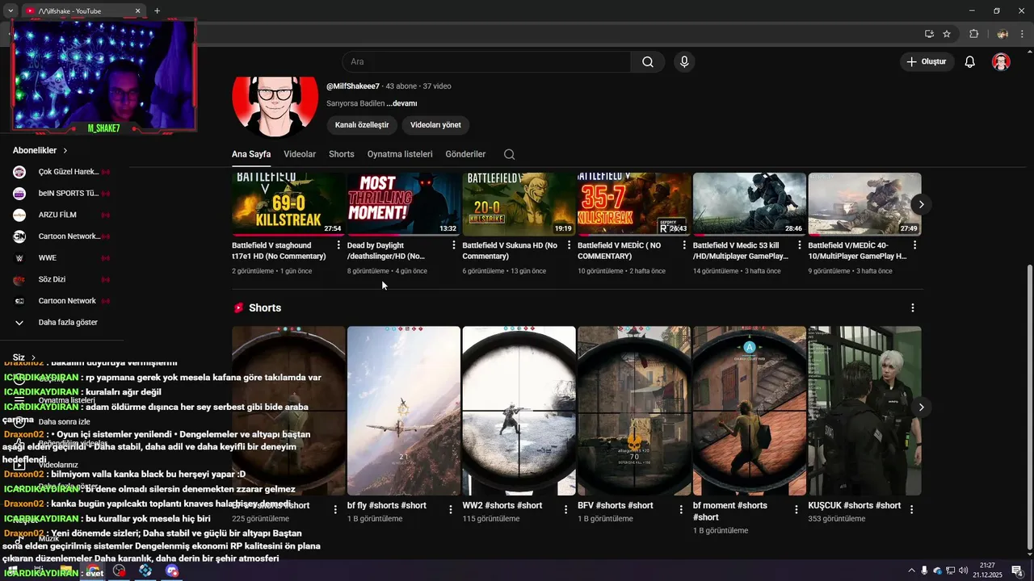Open options for bf fly short
The image size is (1034, 581).
451,509
